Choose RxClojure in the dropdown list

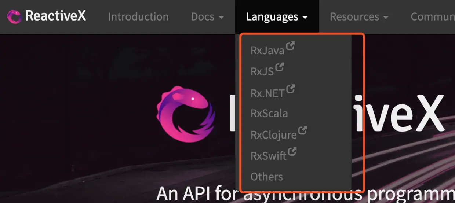tap(273, 135)
